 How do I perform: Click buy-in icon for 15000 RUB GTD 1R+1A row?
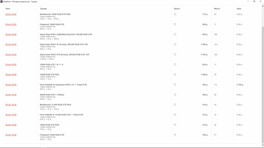tap(175, 64)
